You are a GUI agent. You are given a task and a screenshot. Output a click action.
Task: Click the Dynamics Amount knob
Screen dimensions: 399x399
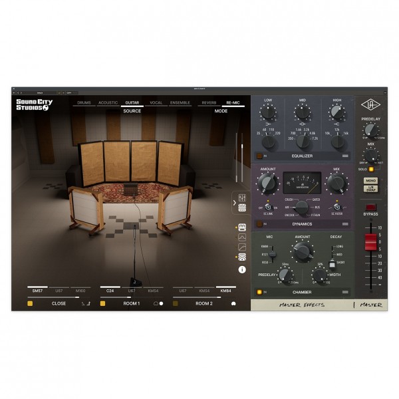click(268, 184)
